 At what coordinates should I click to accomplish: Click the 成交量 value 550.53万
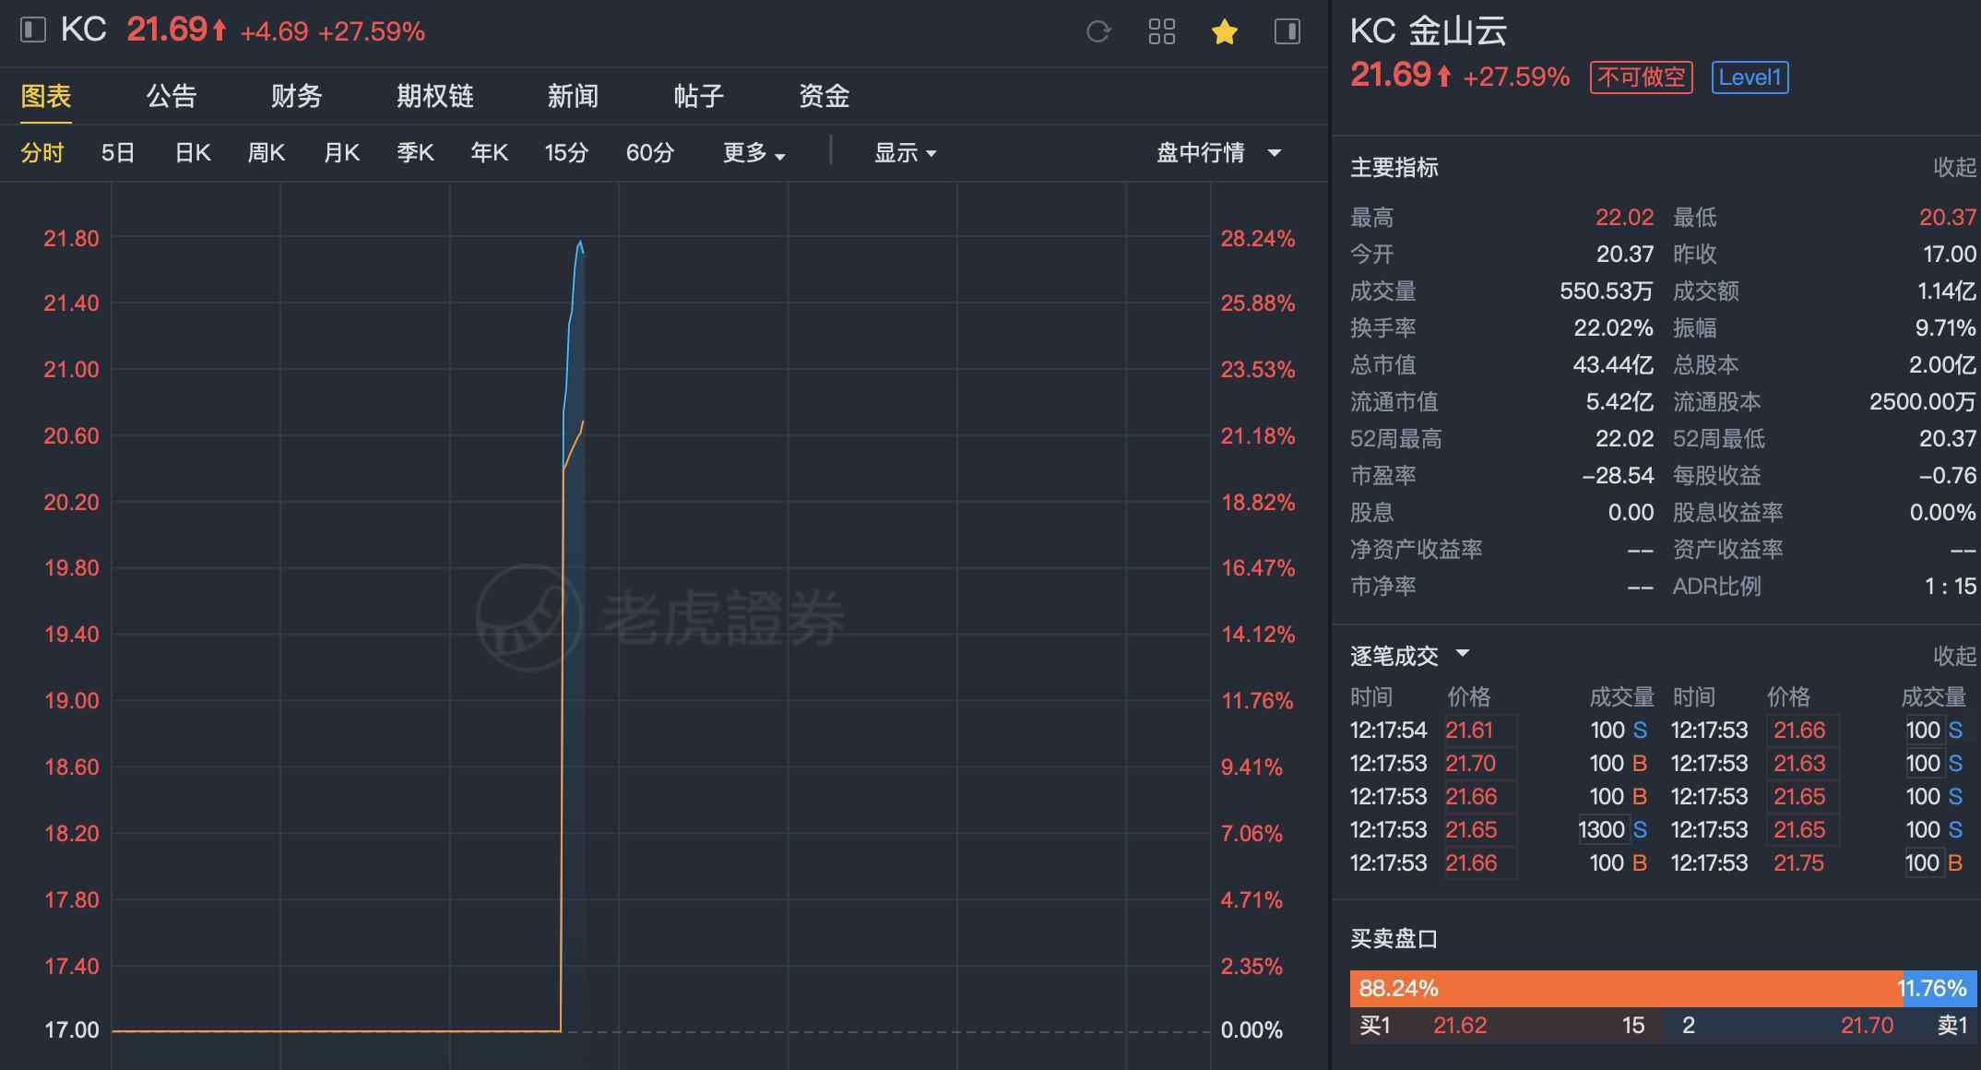[1607, 291]
